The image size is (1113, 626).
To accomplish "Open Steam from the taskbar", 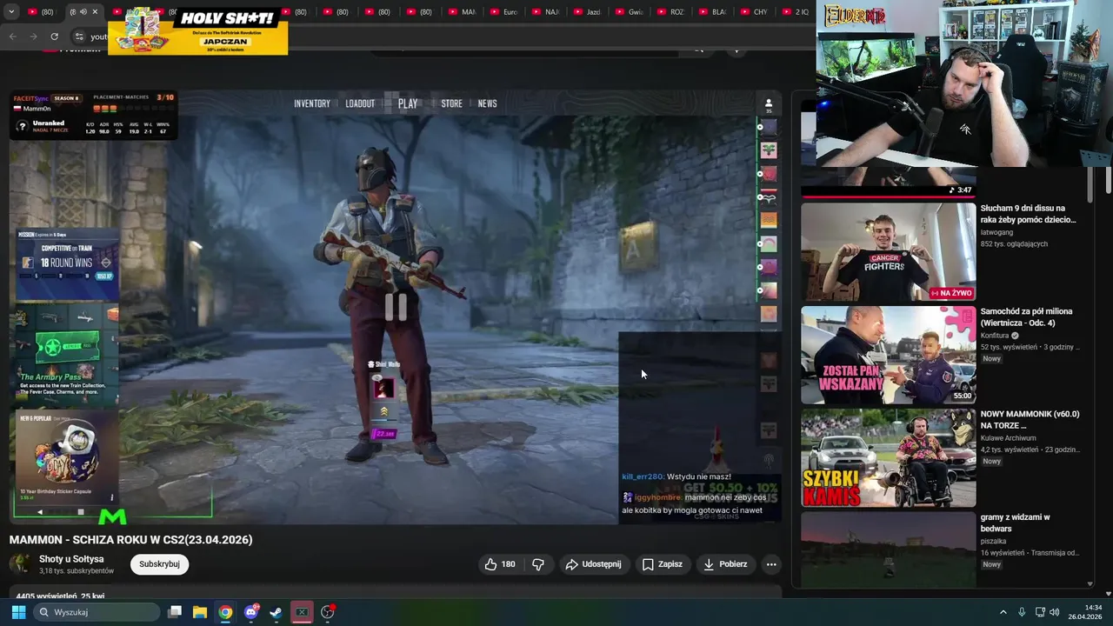I will point(276,612).
